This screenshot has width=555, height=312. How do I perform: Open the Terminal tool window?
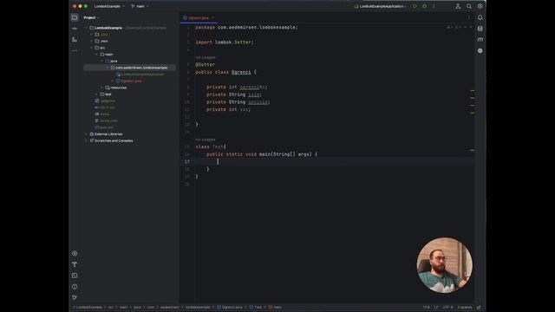[x=75, y=276]
